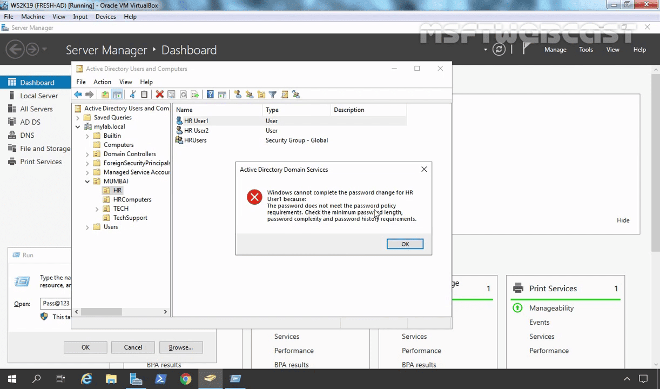The image size is (660, 389).
Task: Click the Filter funnel icon
Action: point(273,95)
